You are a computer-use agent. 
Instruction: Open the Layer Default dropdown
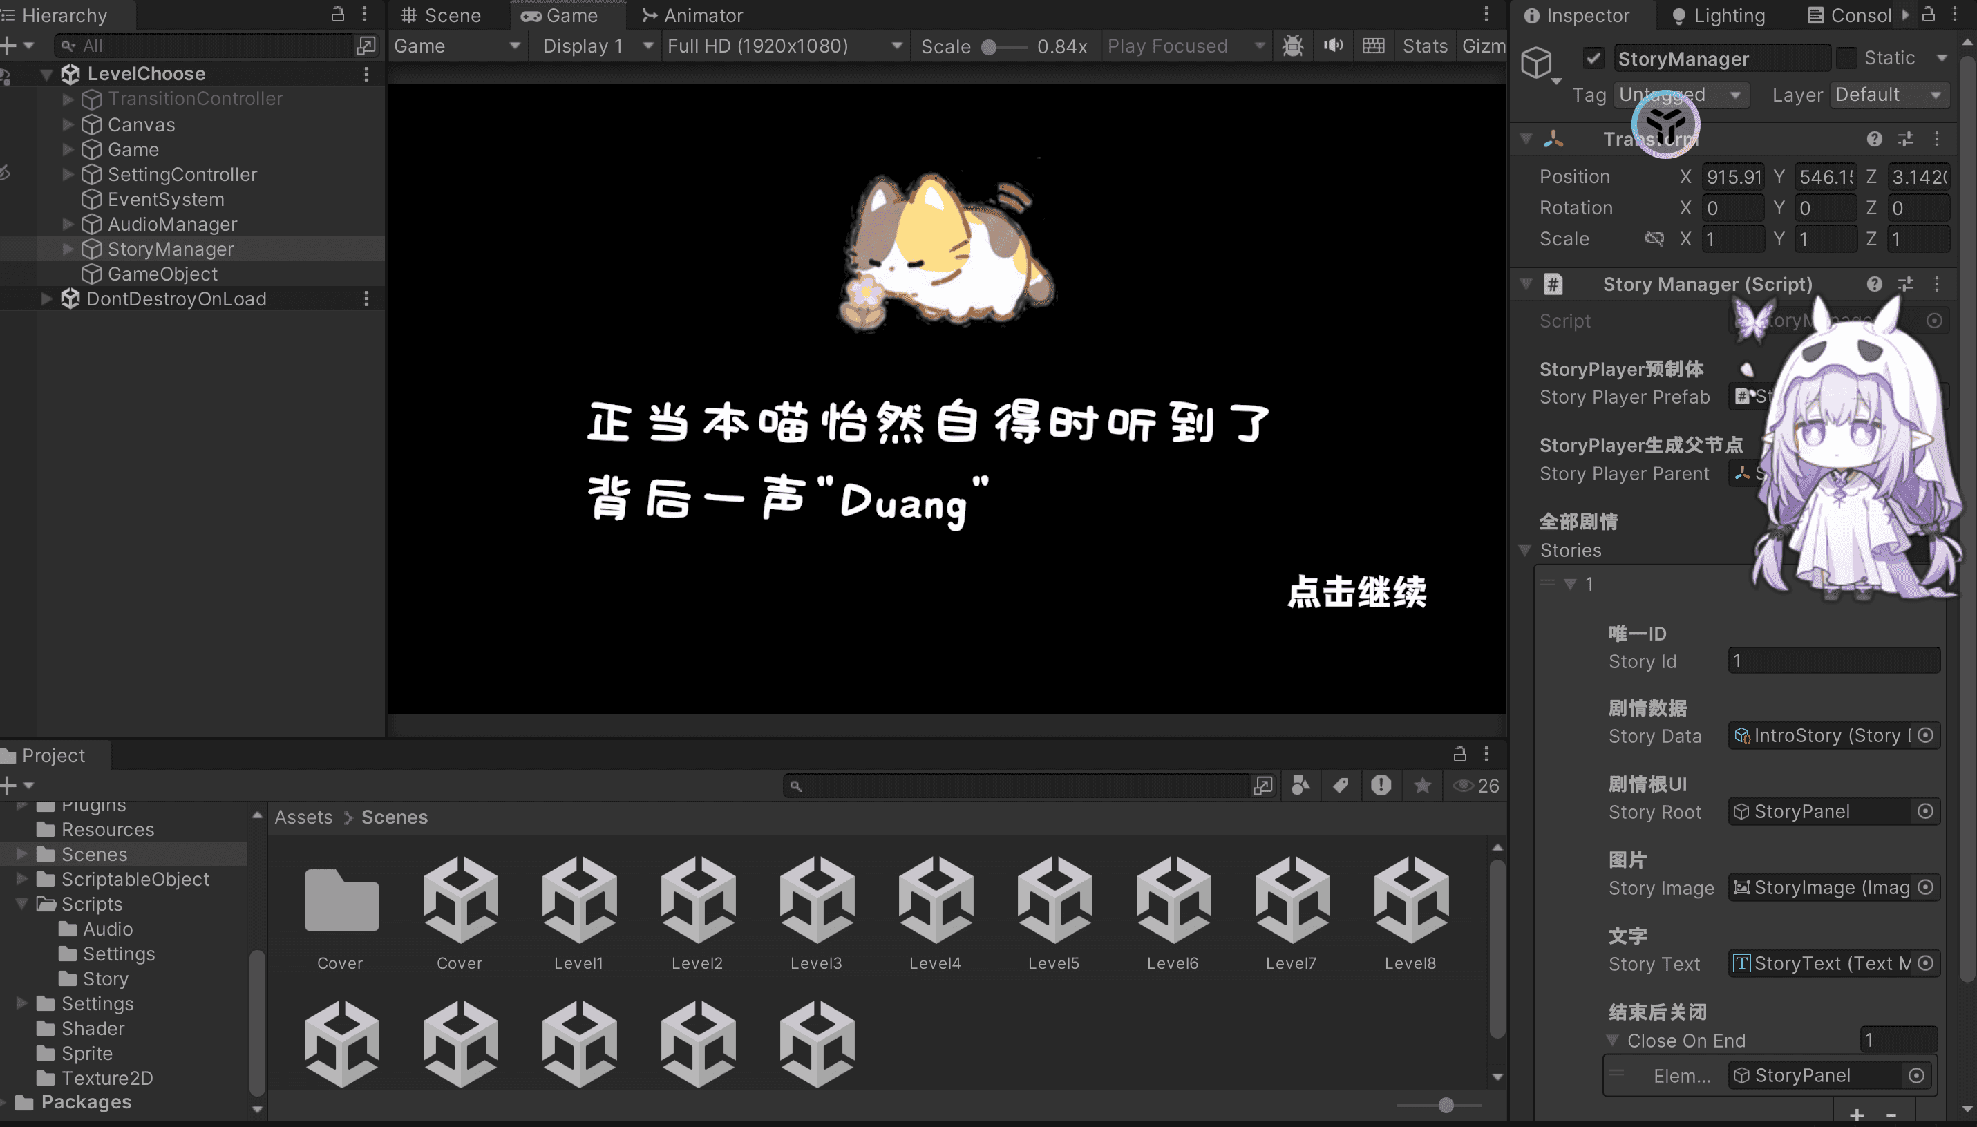1889,95
